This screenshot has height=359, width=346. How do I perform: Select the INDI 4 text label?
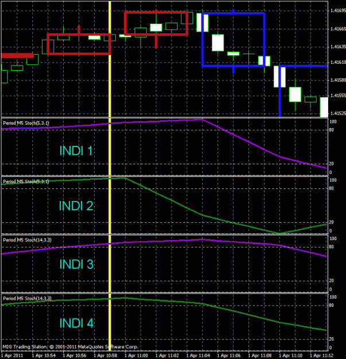76,323
